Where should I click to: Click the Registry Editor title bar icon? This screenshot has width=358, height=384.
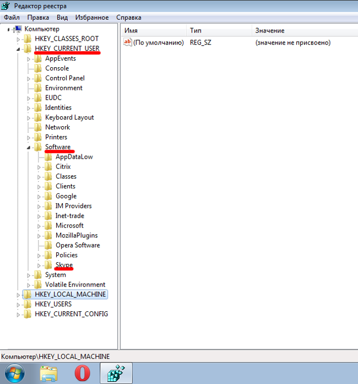point(6,6)
